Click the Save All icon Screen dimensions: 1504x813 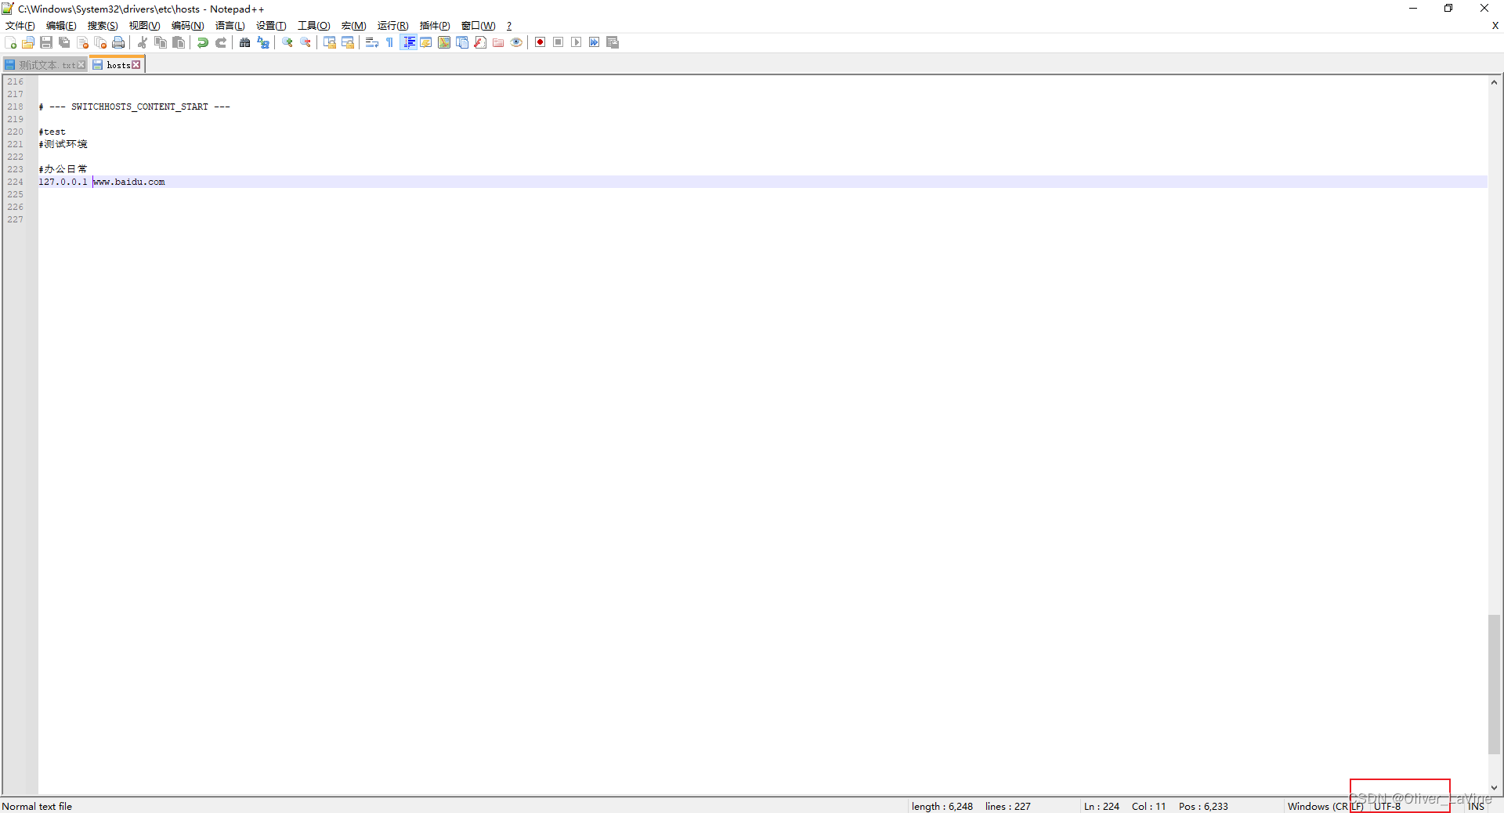[64, 42]
